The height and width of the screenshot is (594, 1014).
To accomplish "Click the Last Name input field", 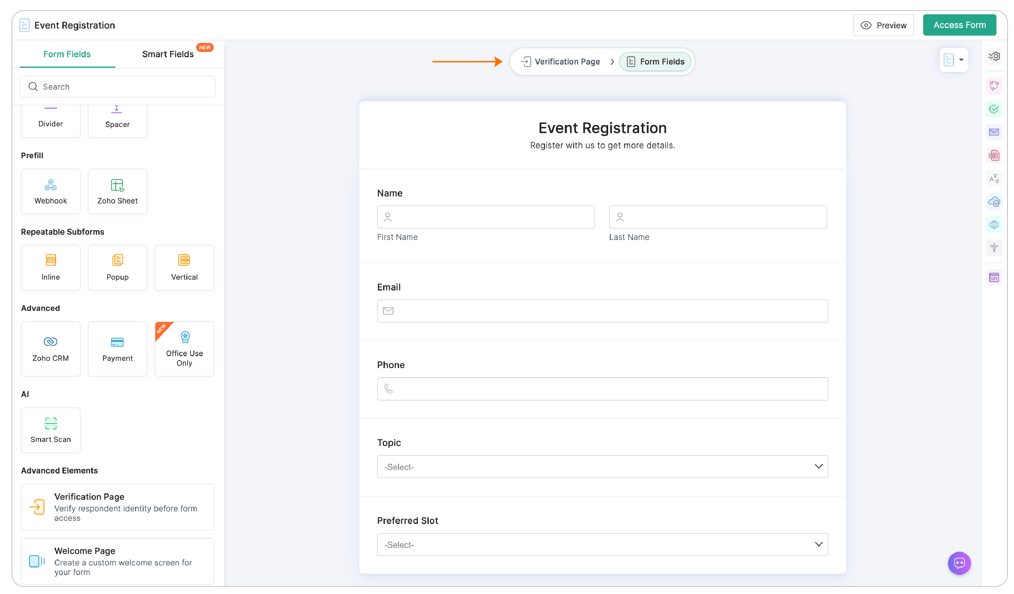I will pyautogui.click(x=718, y=217).
